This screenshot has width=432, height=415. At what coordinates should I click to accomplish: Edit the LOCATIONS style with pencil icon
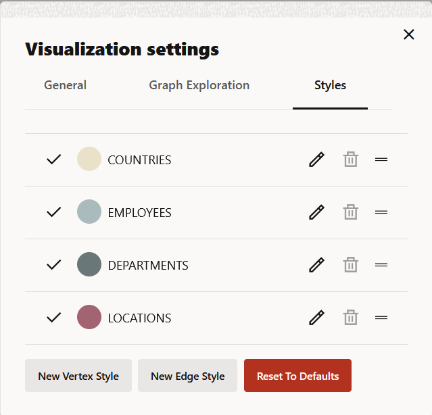pos(316,318)
